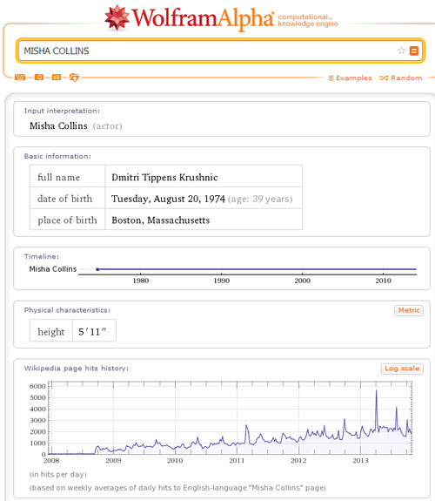Click the 5'11" height value
This screenshot has width=435, height=501.
pos(92,332)
